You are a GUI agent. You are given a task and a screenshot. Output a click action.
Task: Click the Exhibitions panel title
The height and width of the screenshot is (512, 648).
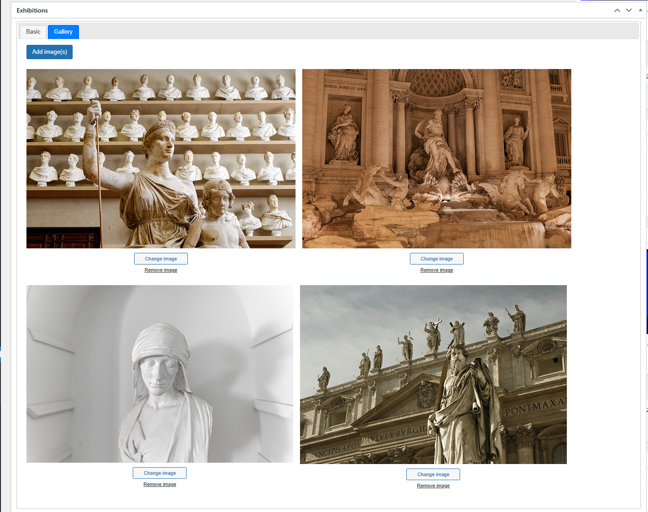pyautogui.click(x=32, y=10)
